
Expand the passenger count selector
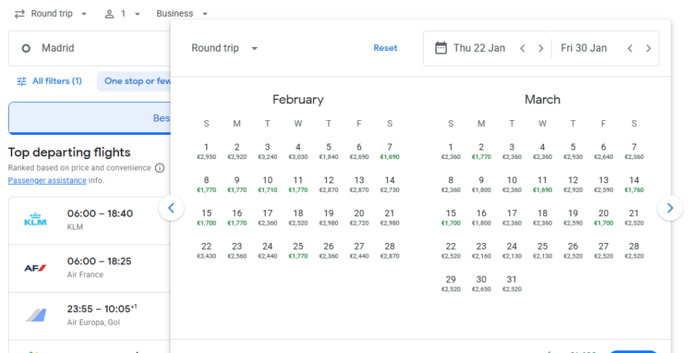pos(122,13)
